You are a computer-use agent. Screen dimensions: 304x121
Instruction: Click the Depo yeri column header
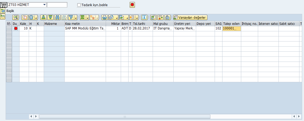point(205,24)
